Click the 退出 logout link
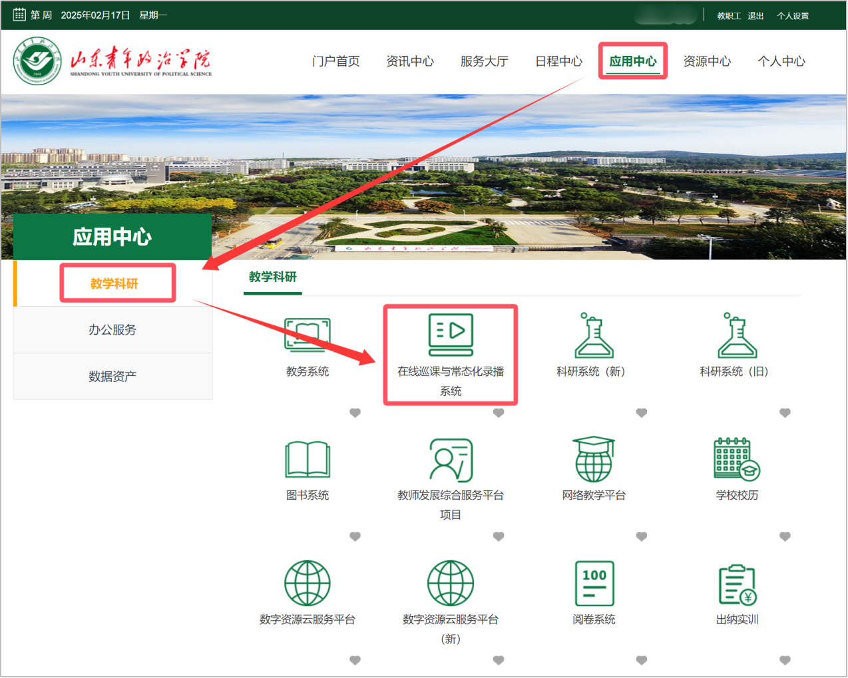 point(755,16)
